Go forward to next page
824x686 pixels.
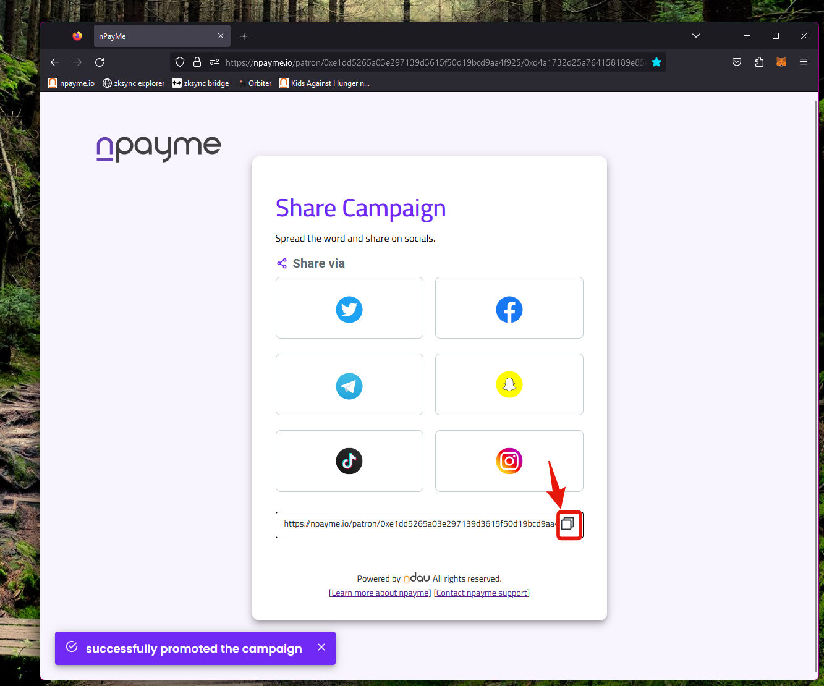(77, 62)
